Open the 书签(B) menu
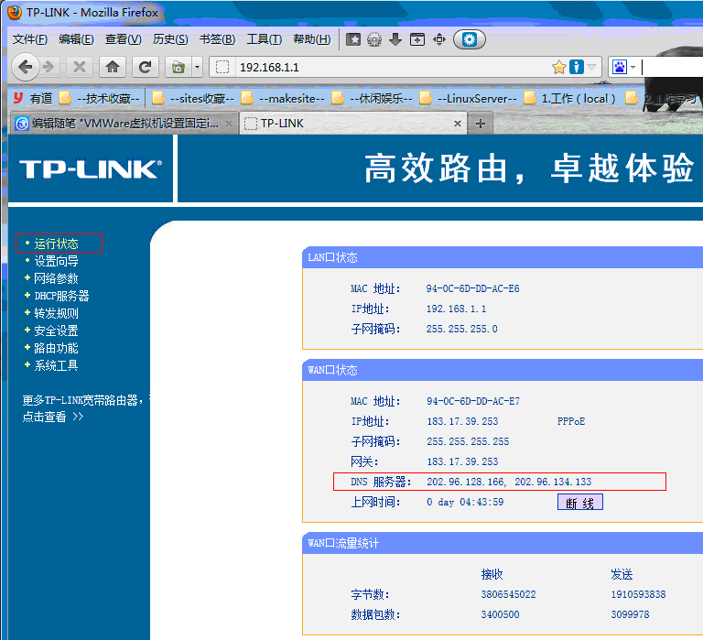 pyautogui.click(x=217, y=39)
